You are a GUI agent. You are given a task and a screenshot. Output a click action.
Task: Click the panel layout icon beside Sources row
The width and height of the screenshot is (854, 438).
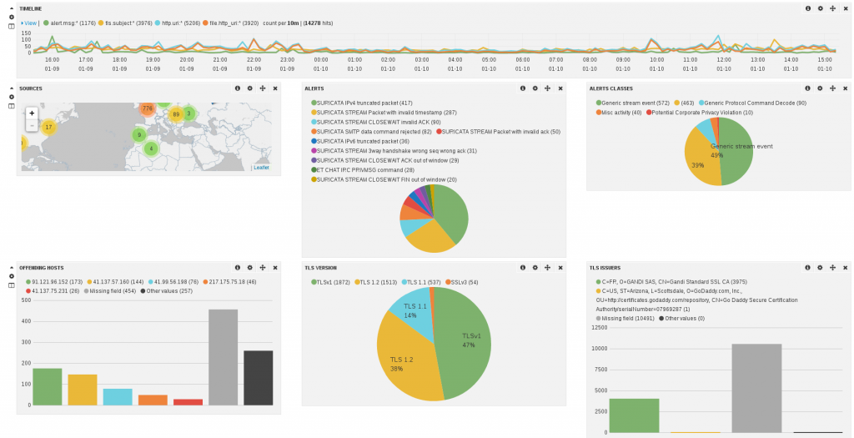[12, 106]
